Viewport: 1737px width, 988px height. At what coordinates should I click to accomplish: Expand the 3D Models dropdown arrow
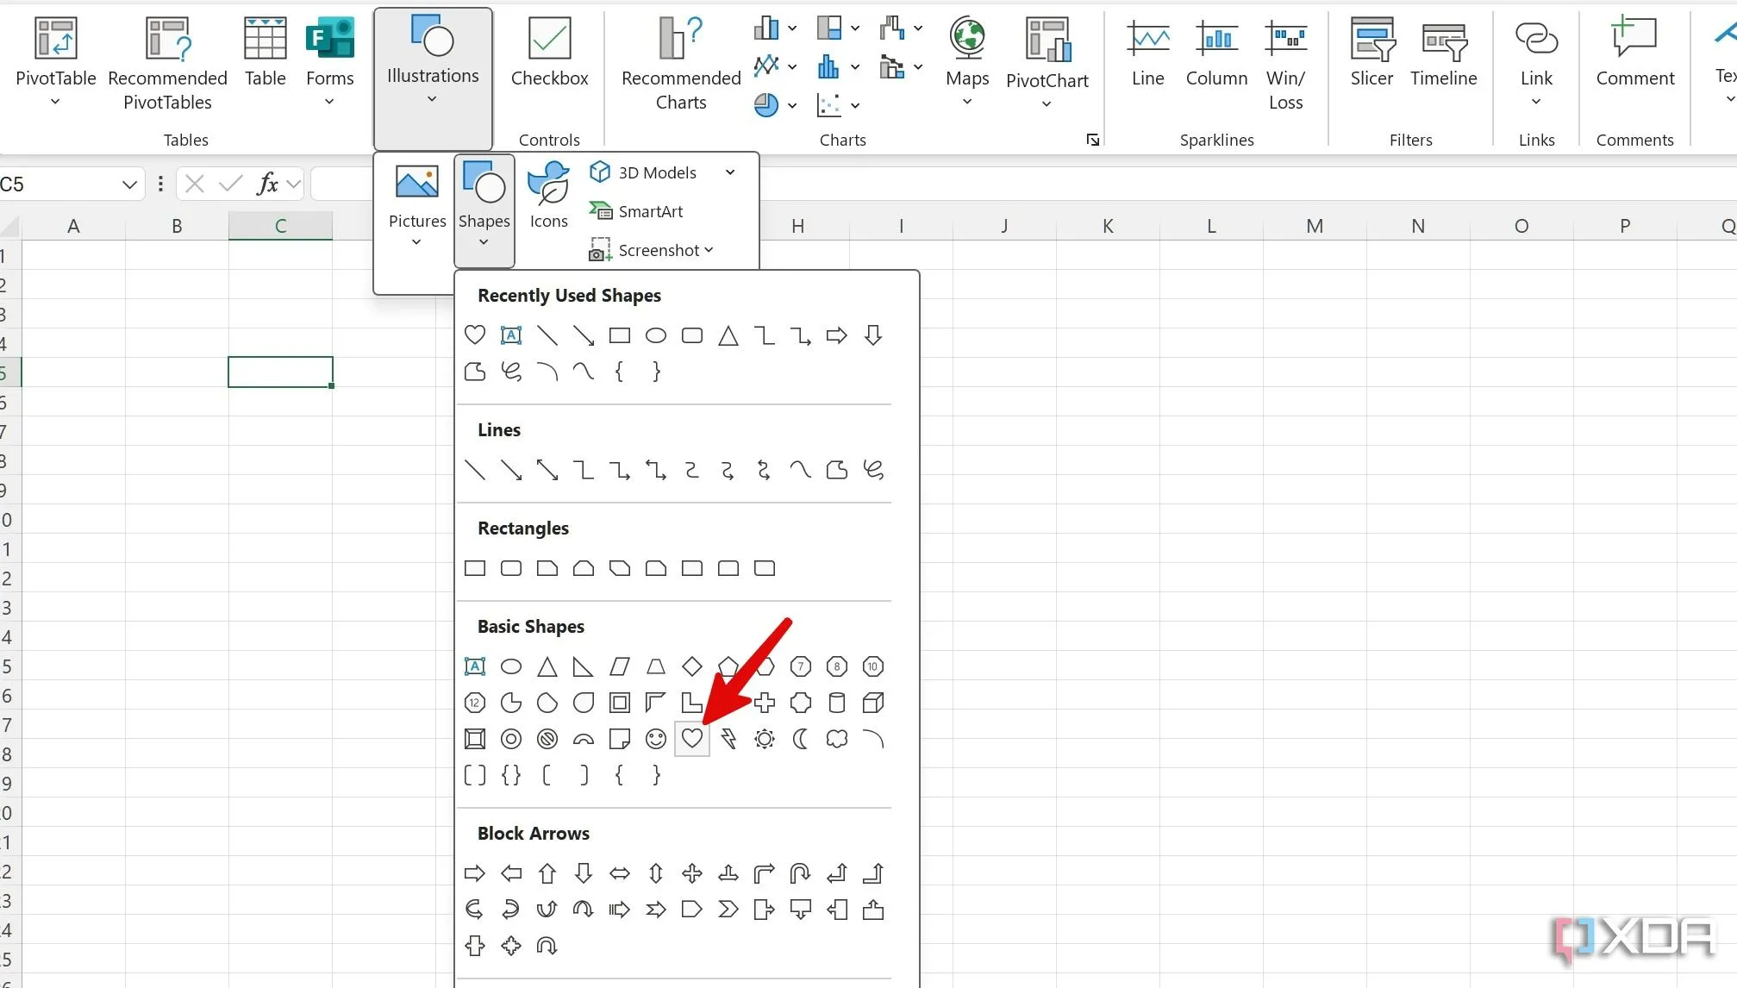click(730, 172)
